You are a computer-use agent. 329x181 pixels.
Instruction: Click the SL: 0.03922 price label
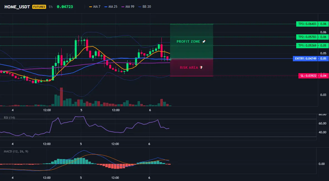tap(308, 76)
